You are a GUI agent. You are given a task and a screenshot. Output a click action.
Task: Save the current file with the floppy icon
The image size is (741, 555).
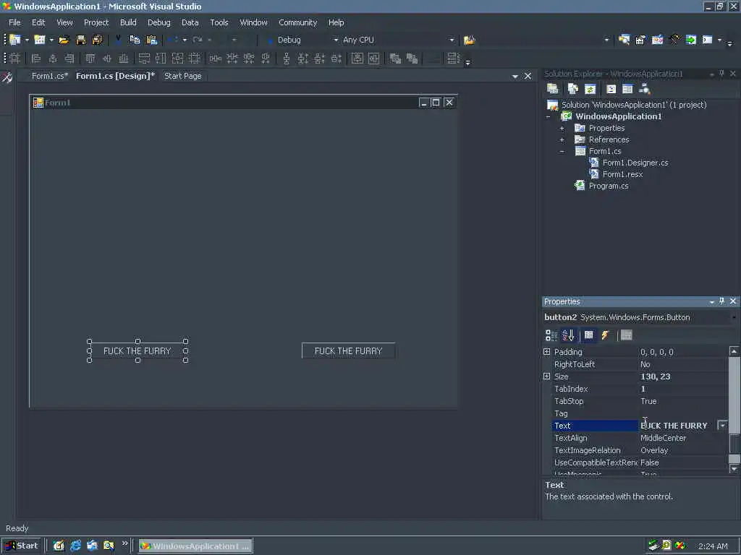(81, 40)
